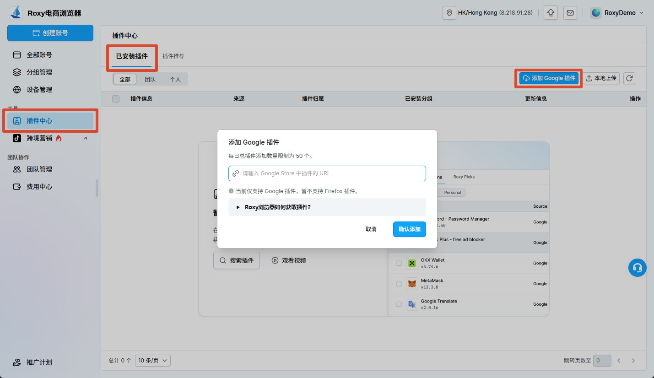
Task: Toggle the OKX Wallet checkbox
Action: [x=399, y=263]
